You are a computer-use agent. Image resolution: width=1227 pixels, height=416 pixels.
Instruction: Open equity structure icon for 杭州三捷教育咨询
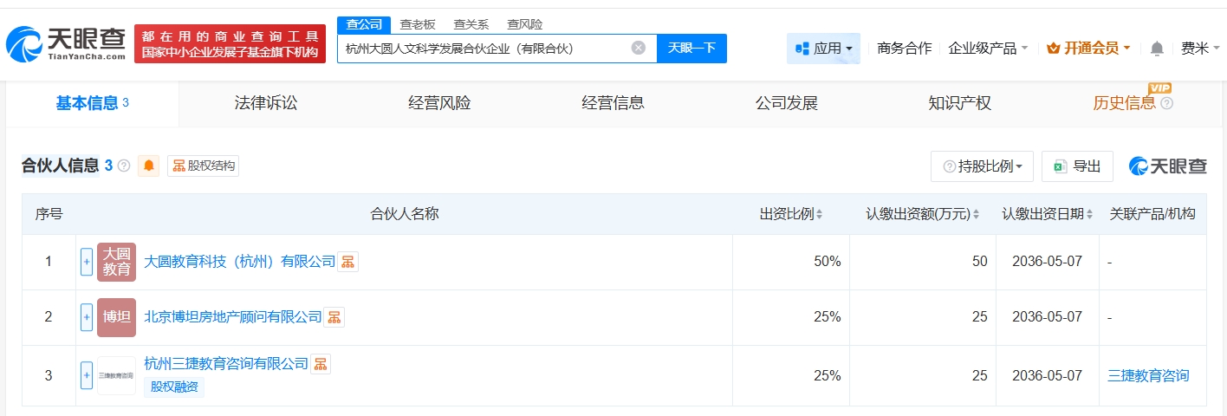pos(321,364)
